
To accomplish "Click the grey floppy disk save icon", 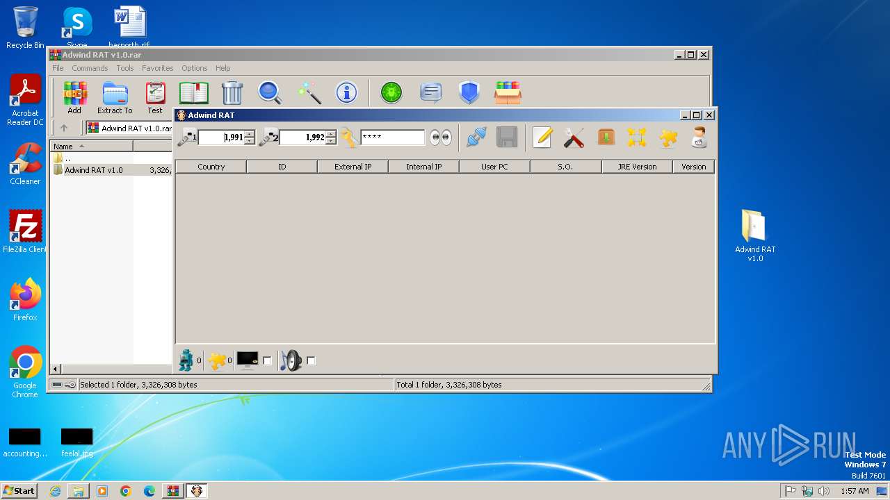I will [x=507, y=137].
